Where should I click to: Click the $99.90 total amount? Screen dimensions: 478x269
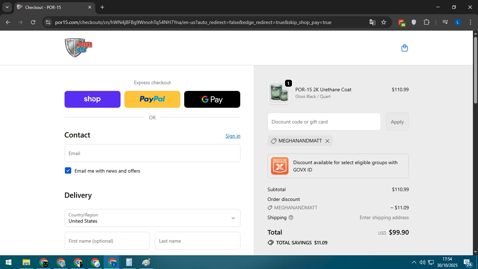click(399, 232)
